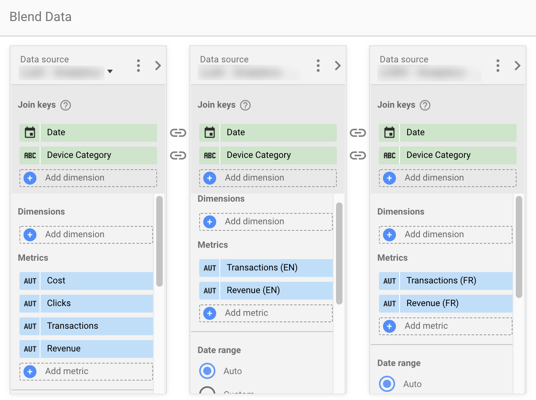Select Auto date range in second data source

207,371
